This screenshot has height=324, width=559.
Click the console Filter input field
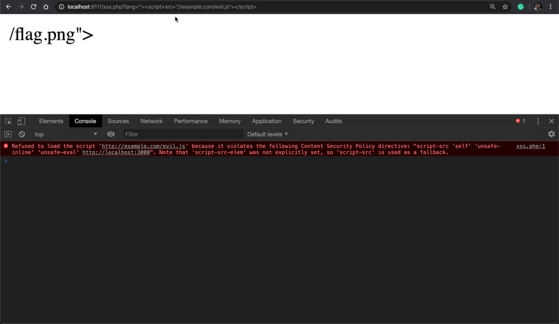point(183,135)
